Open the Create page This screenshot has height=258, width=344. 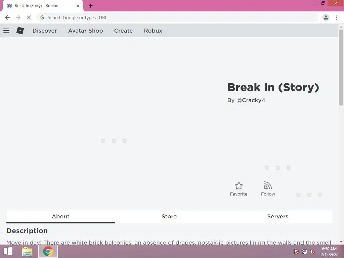[124, 31]
